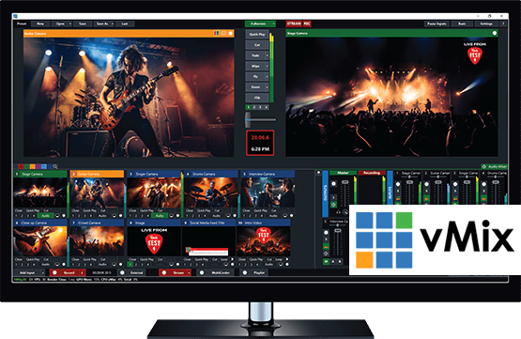Screen dimensions: 521x339
Task: Play the Intro Video input
Action: coord(287,259)
